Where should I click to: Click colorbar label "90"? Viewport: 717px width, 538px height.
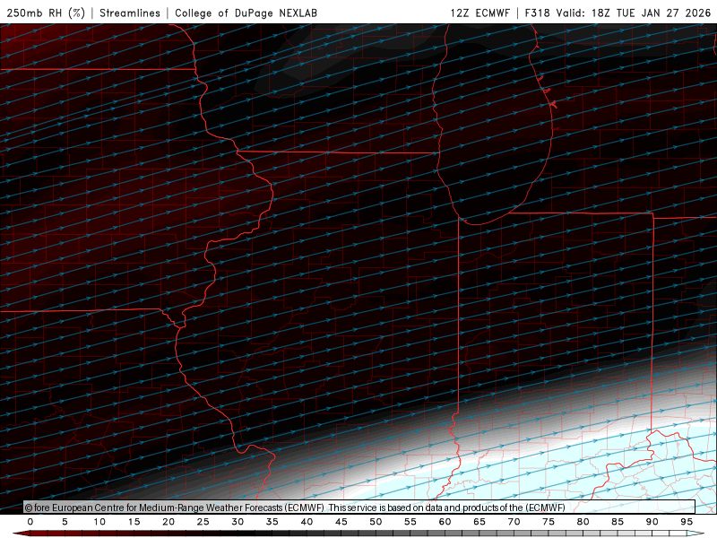tap(652, 522)
